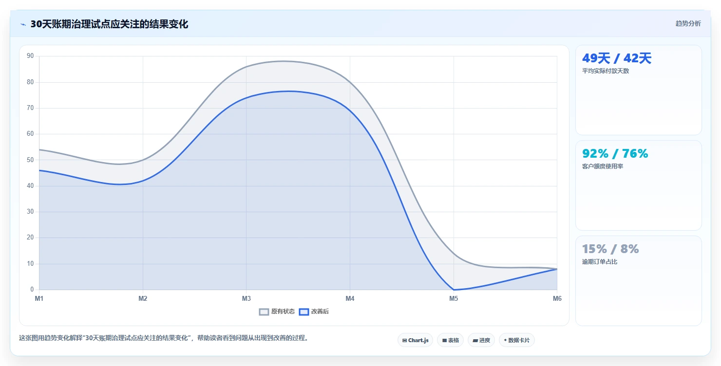Click the lightning icon beside the title
Screen dimensions: 721x366
pyautogui.click(x=23, y=24)
